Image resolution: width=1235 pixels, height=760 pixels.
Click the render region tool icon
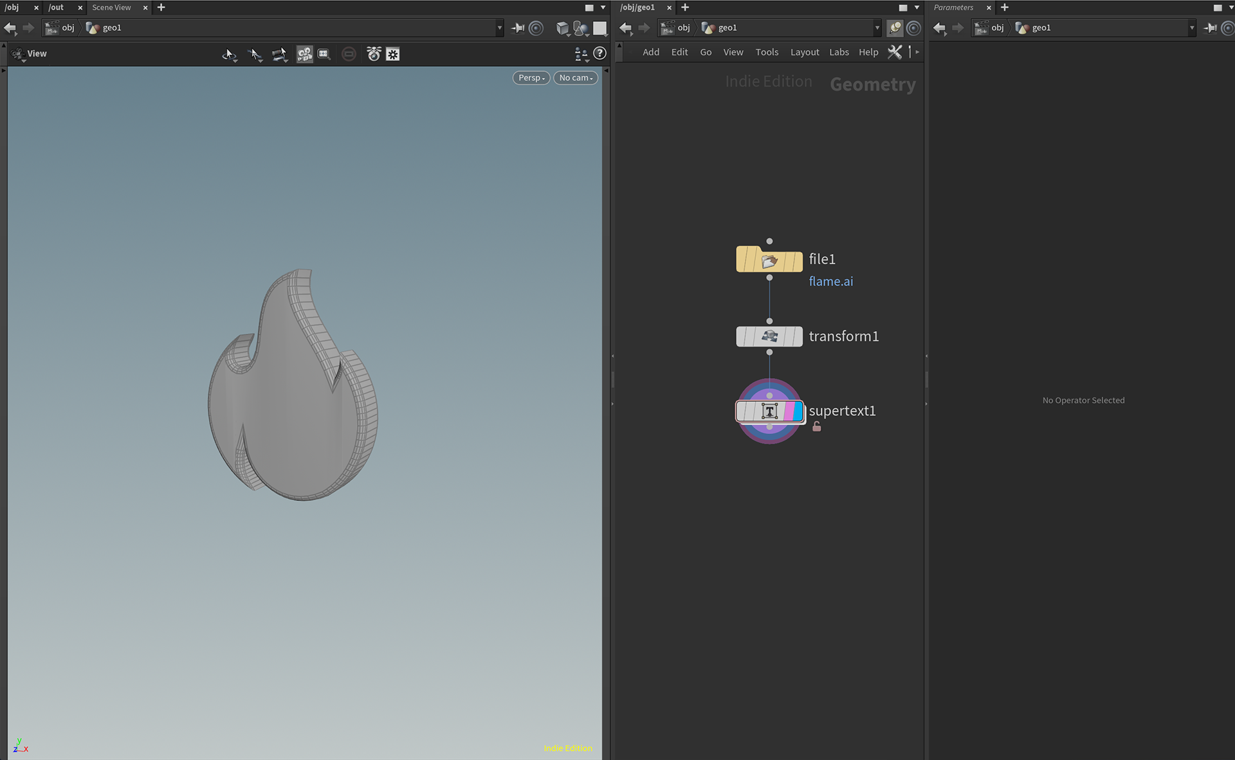pyautogui.click(x=324, y=54)
